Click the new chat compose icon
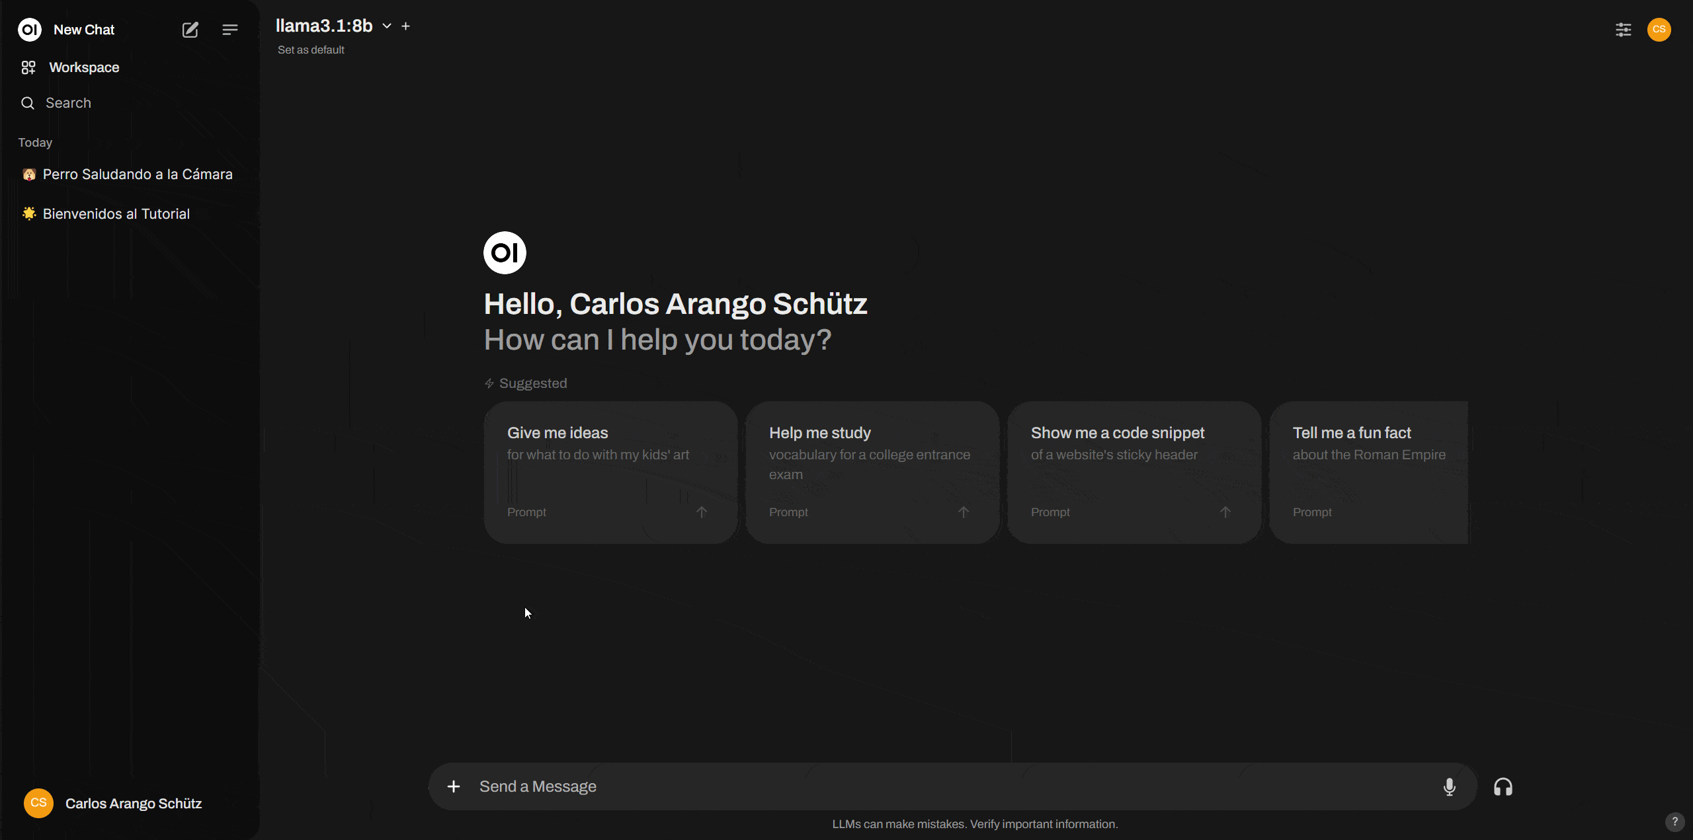This screenshot has width=1693, height=840. coord(191,29)
